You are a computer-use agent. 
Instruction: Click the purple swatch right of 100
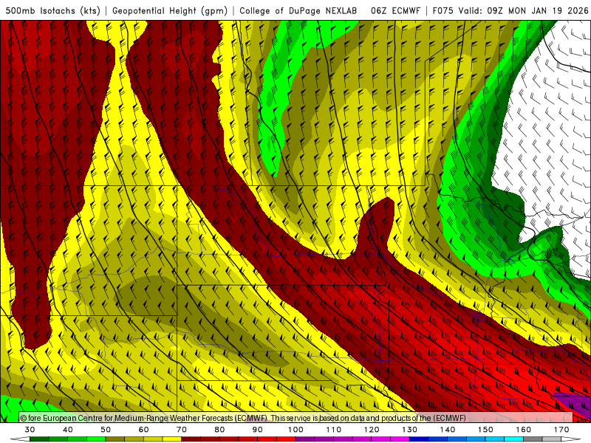click(x=305, y=439)
